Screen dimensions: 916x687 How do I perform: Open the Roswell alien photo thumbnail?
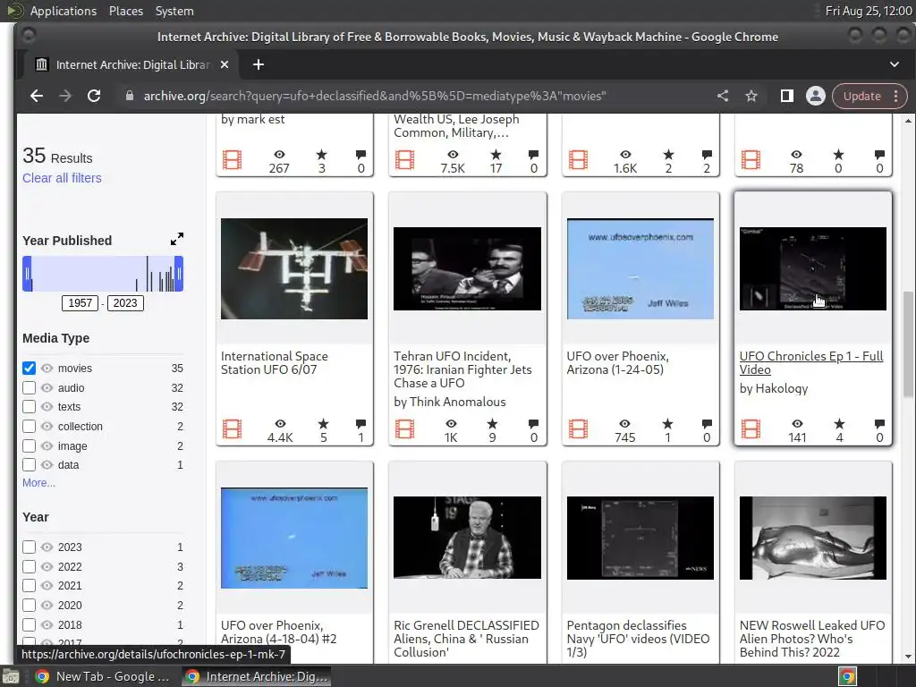(x=812, y=538)
